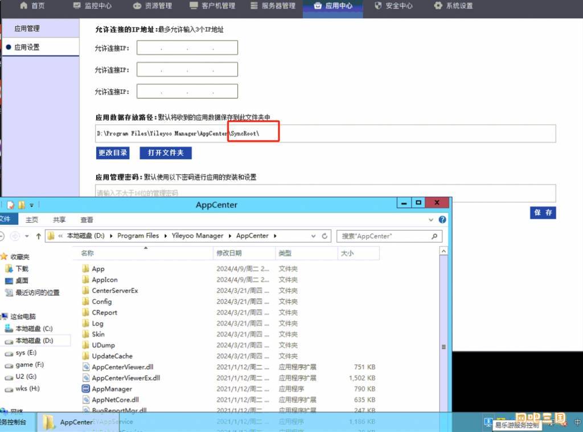Go to 客户机管理 tab
The width and height of the screenshot is (583, 432).
pos(213,6)
